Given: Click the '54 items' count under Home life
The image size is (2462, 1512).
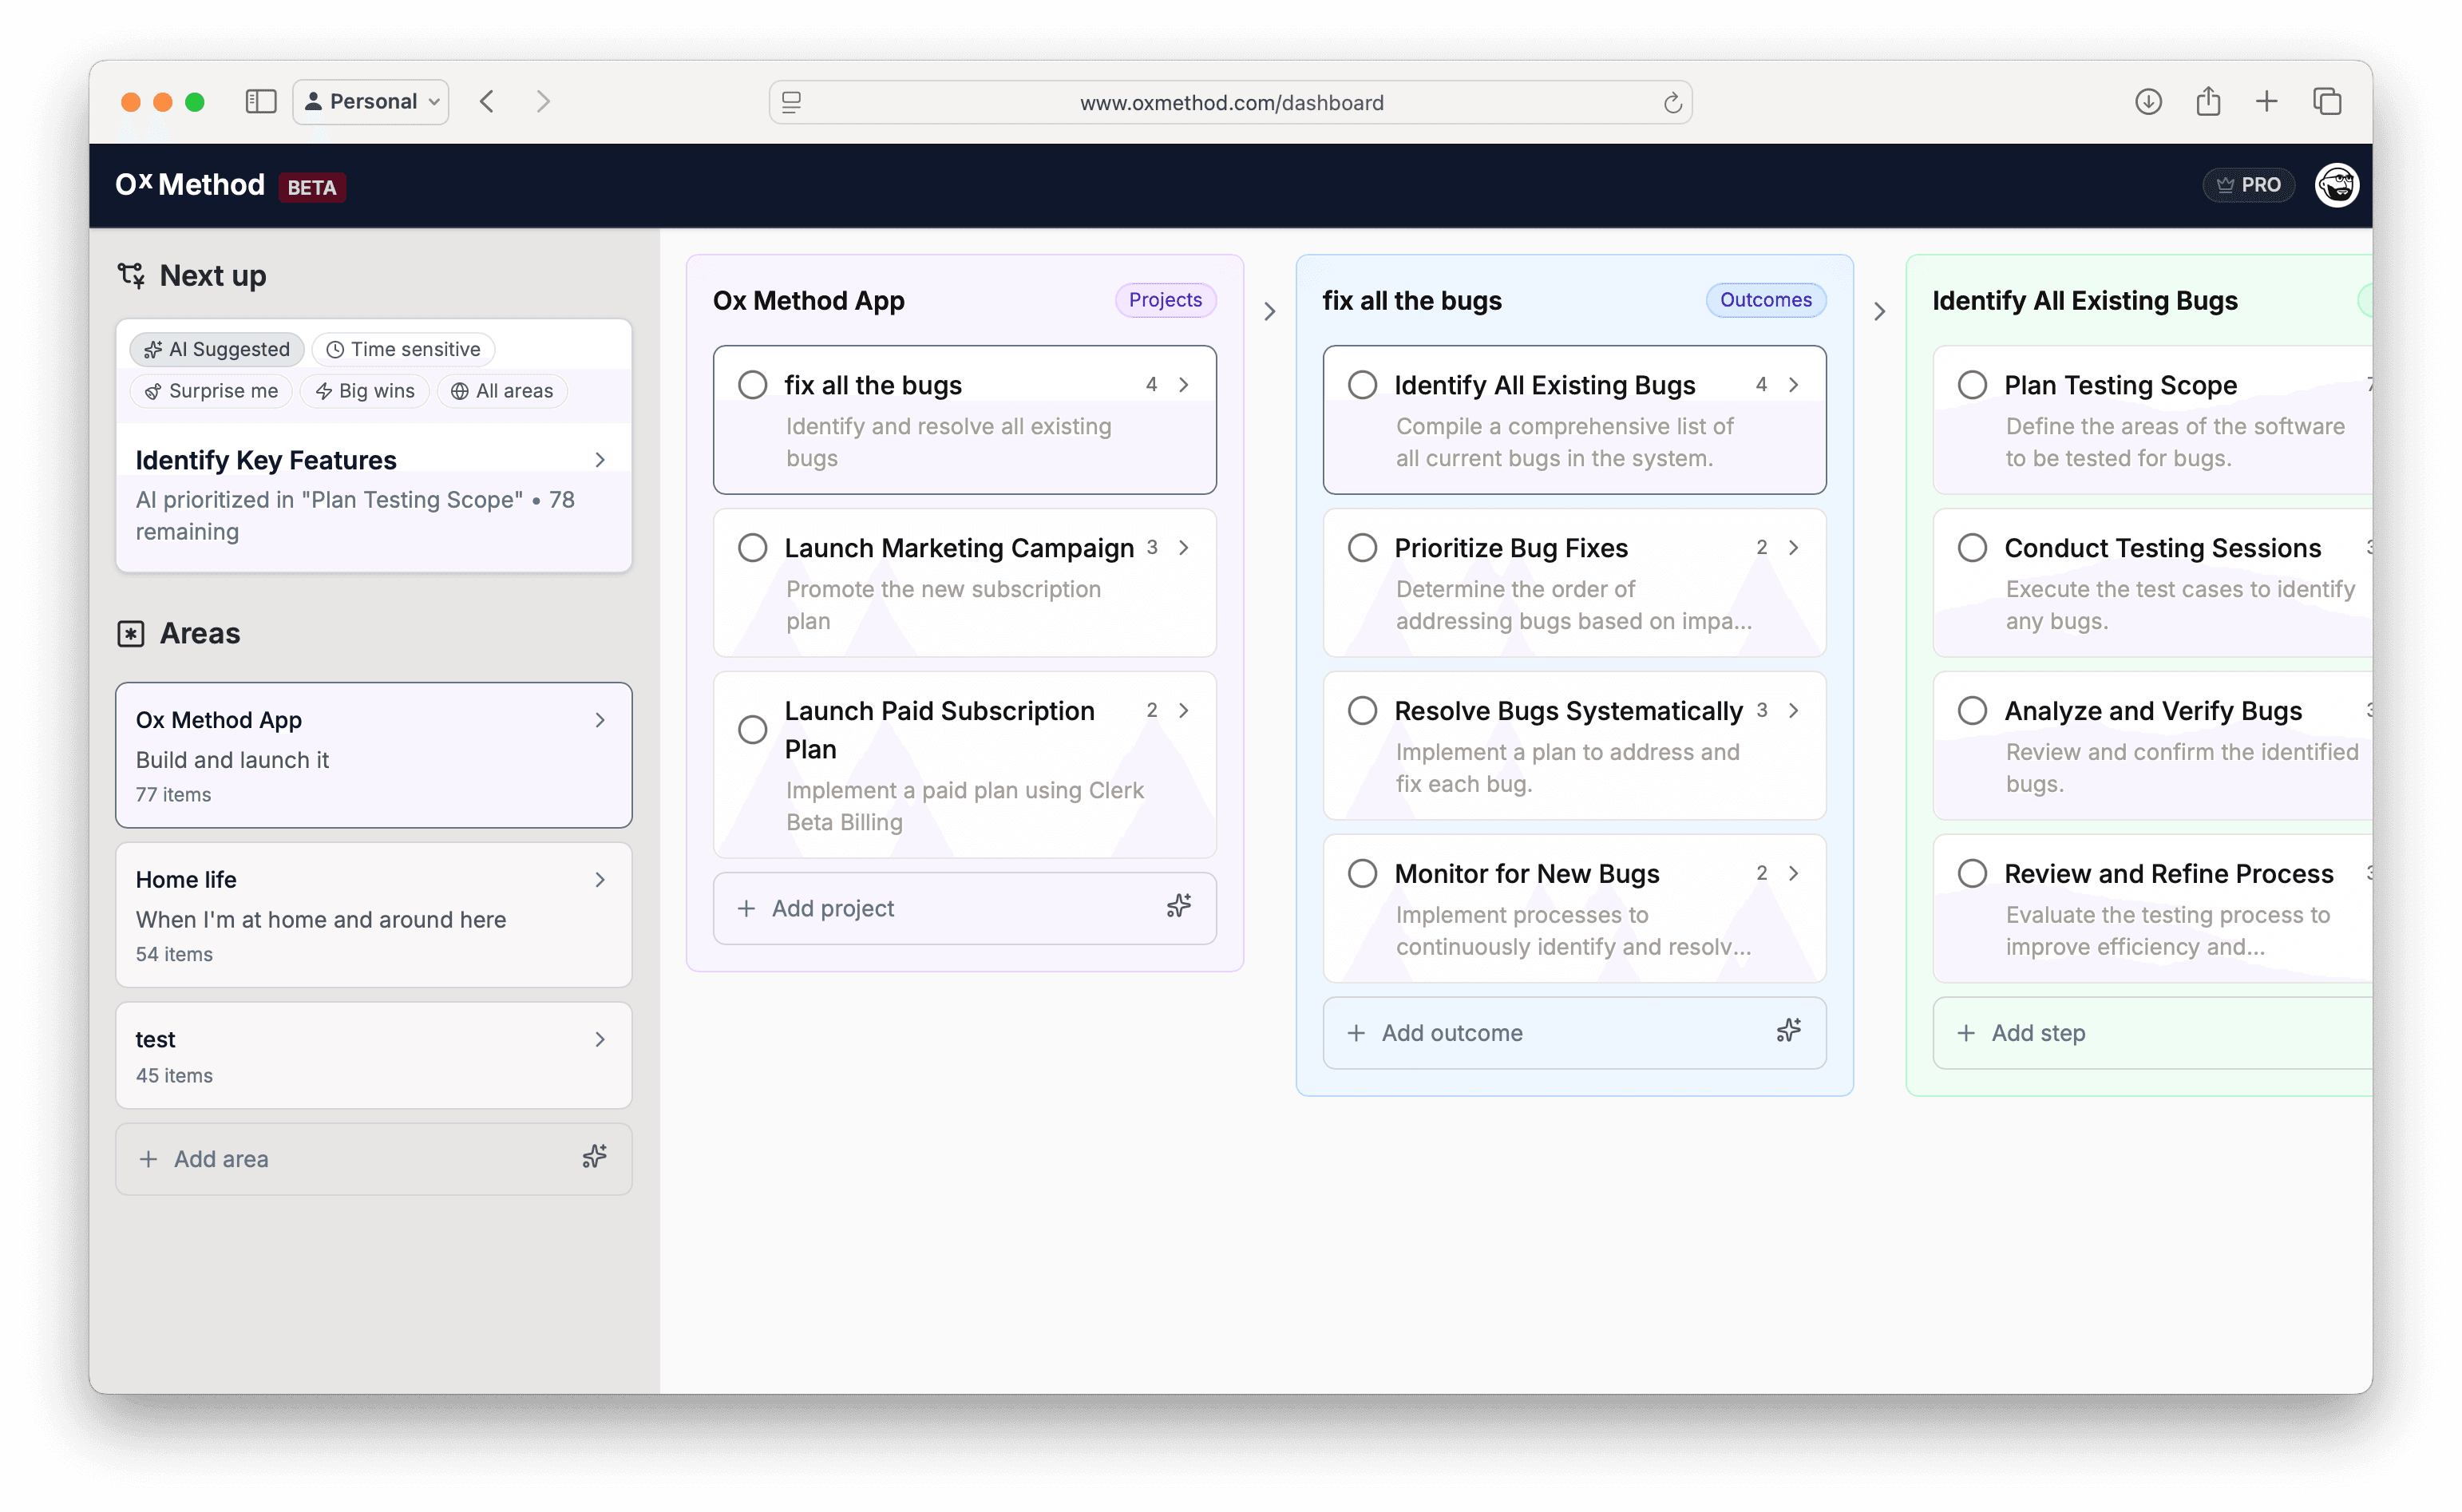Looking at the screenshot, I should [x=174, y=954].
